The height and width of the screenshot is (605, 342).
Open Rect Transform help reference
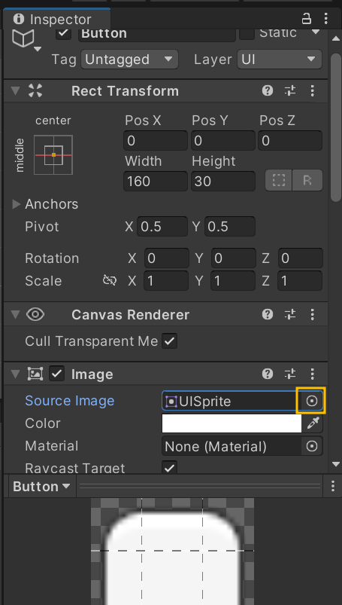[x=268, y=91]
